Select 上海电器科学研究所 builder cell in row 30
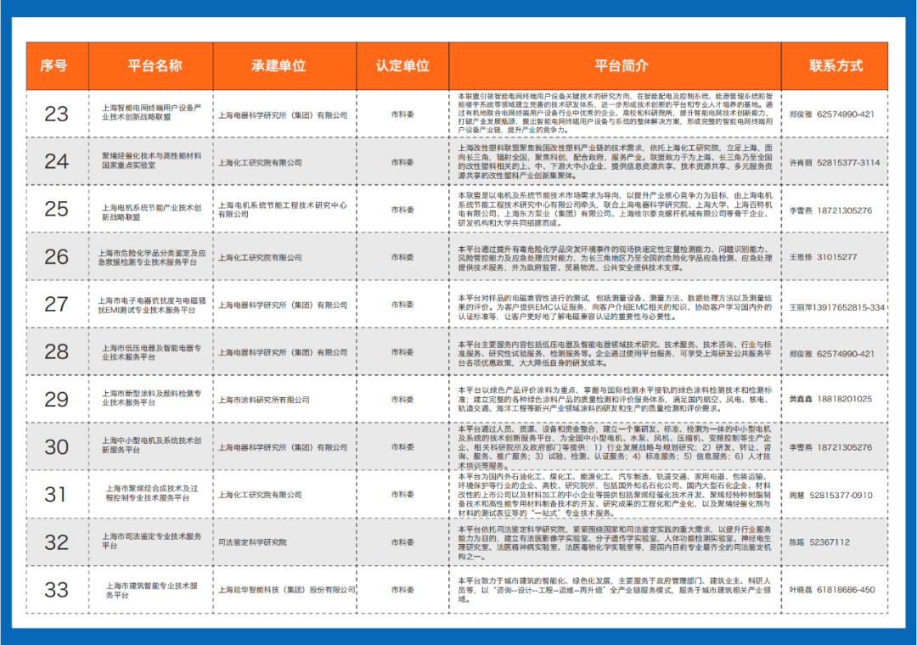Screen dimensions: 917x645 [283, 447]
